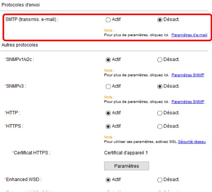The width and height of the screenshot is (212, 192).
Task: Select Désact. for SMTP e-mail transmission
Action: coord(160,20)
